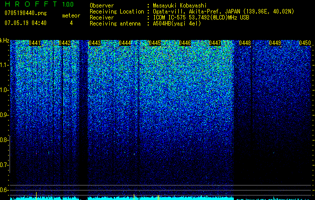Click the HROFFT 1.0.0 title text
Image resolution: width=315 pixels, height=200 pixels.
pyautogui.click(x=39, y=4)
